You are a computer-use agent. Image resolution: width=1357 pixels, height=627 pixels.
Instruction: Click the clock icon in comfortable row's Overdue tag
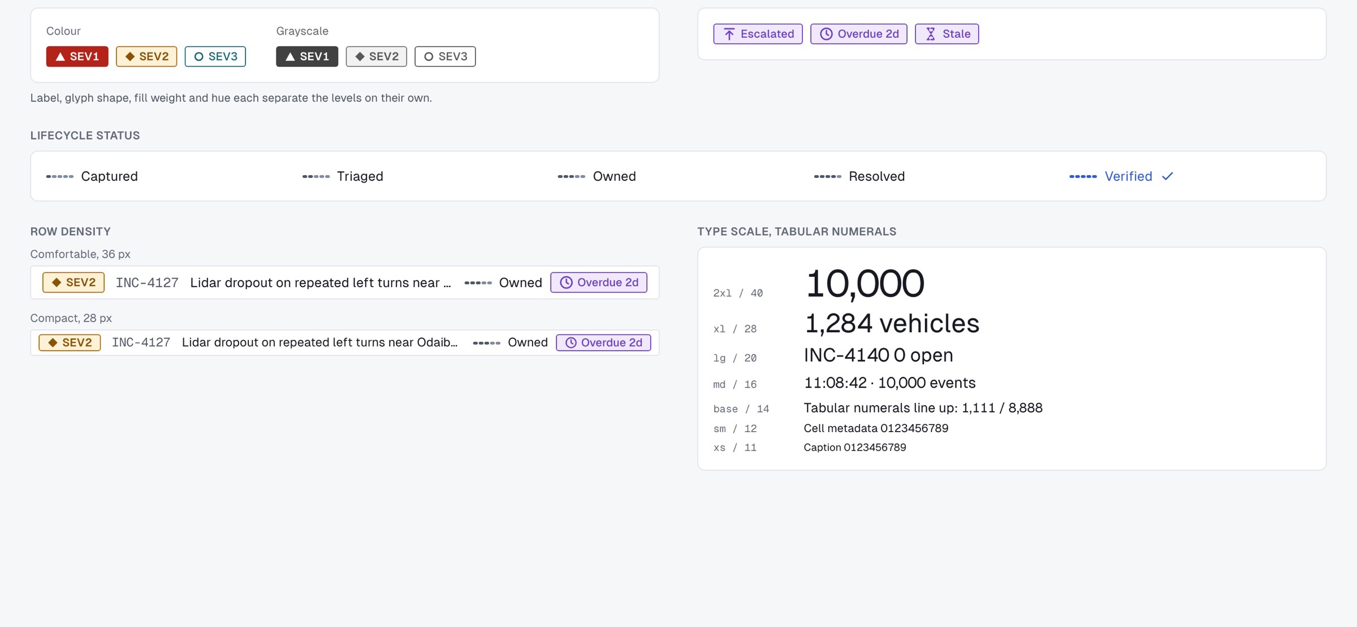pos(566,282)
